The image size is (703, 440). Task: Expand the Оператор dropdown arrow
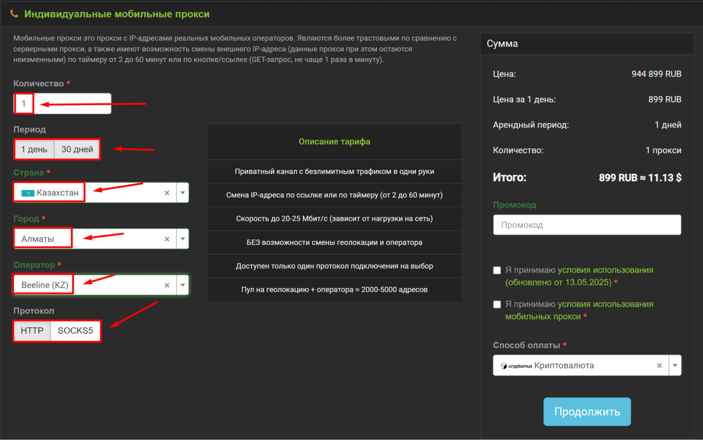183,285
